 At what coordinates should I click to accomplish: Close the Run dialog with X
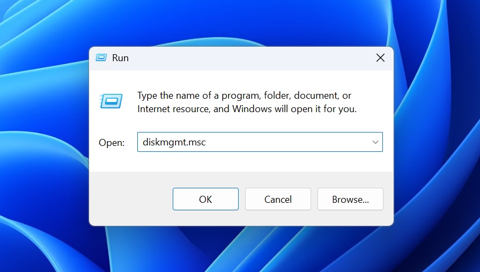[x=380, y=57]
